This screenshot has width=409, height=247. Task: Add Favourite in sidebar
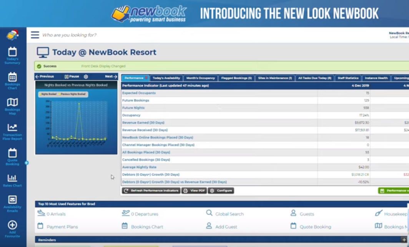point(12,229)
